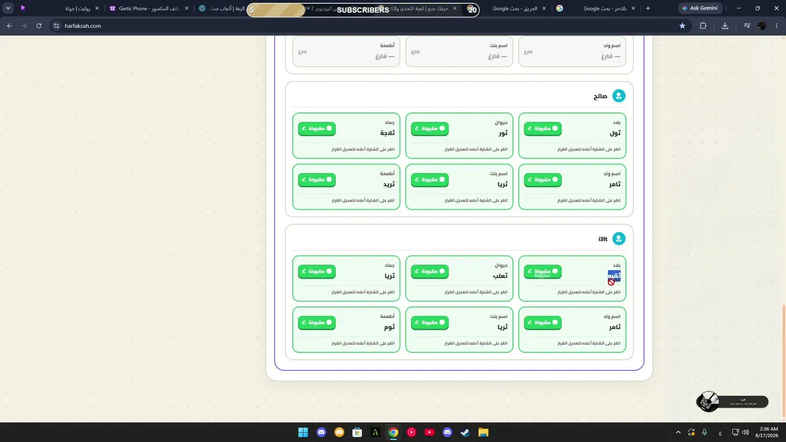Toggle the مقبولة badge on i3lt's بلاد card
Screen dimensions: 786x442
pos(543,271)
